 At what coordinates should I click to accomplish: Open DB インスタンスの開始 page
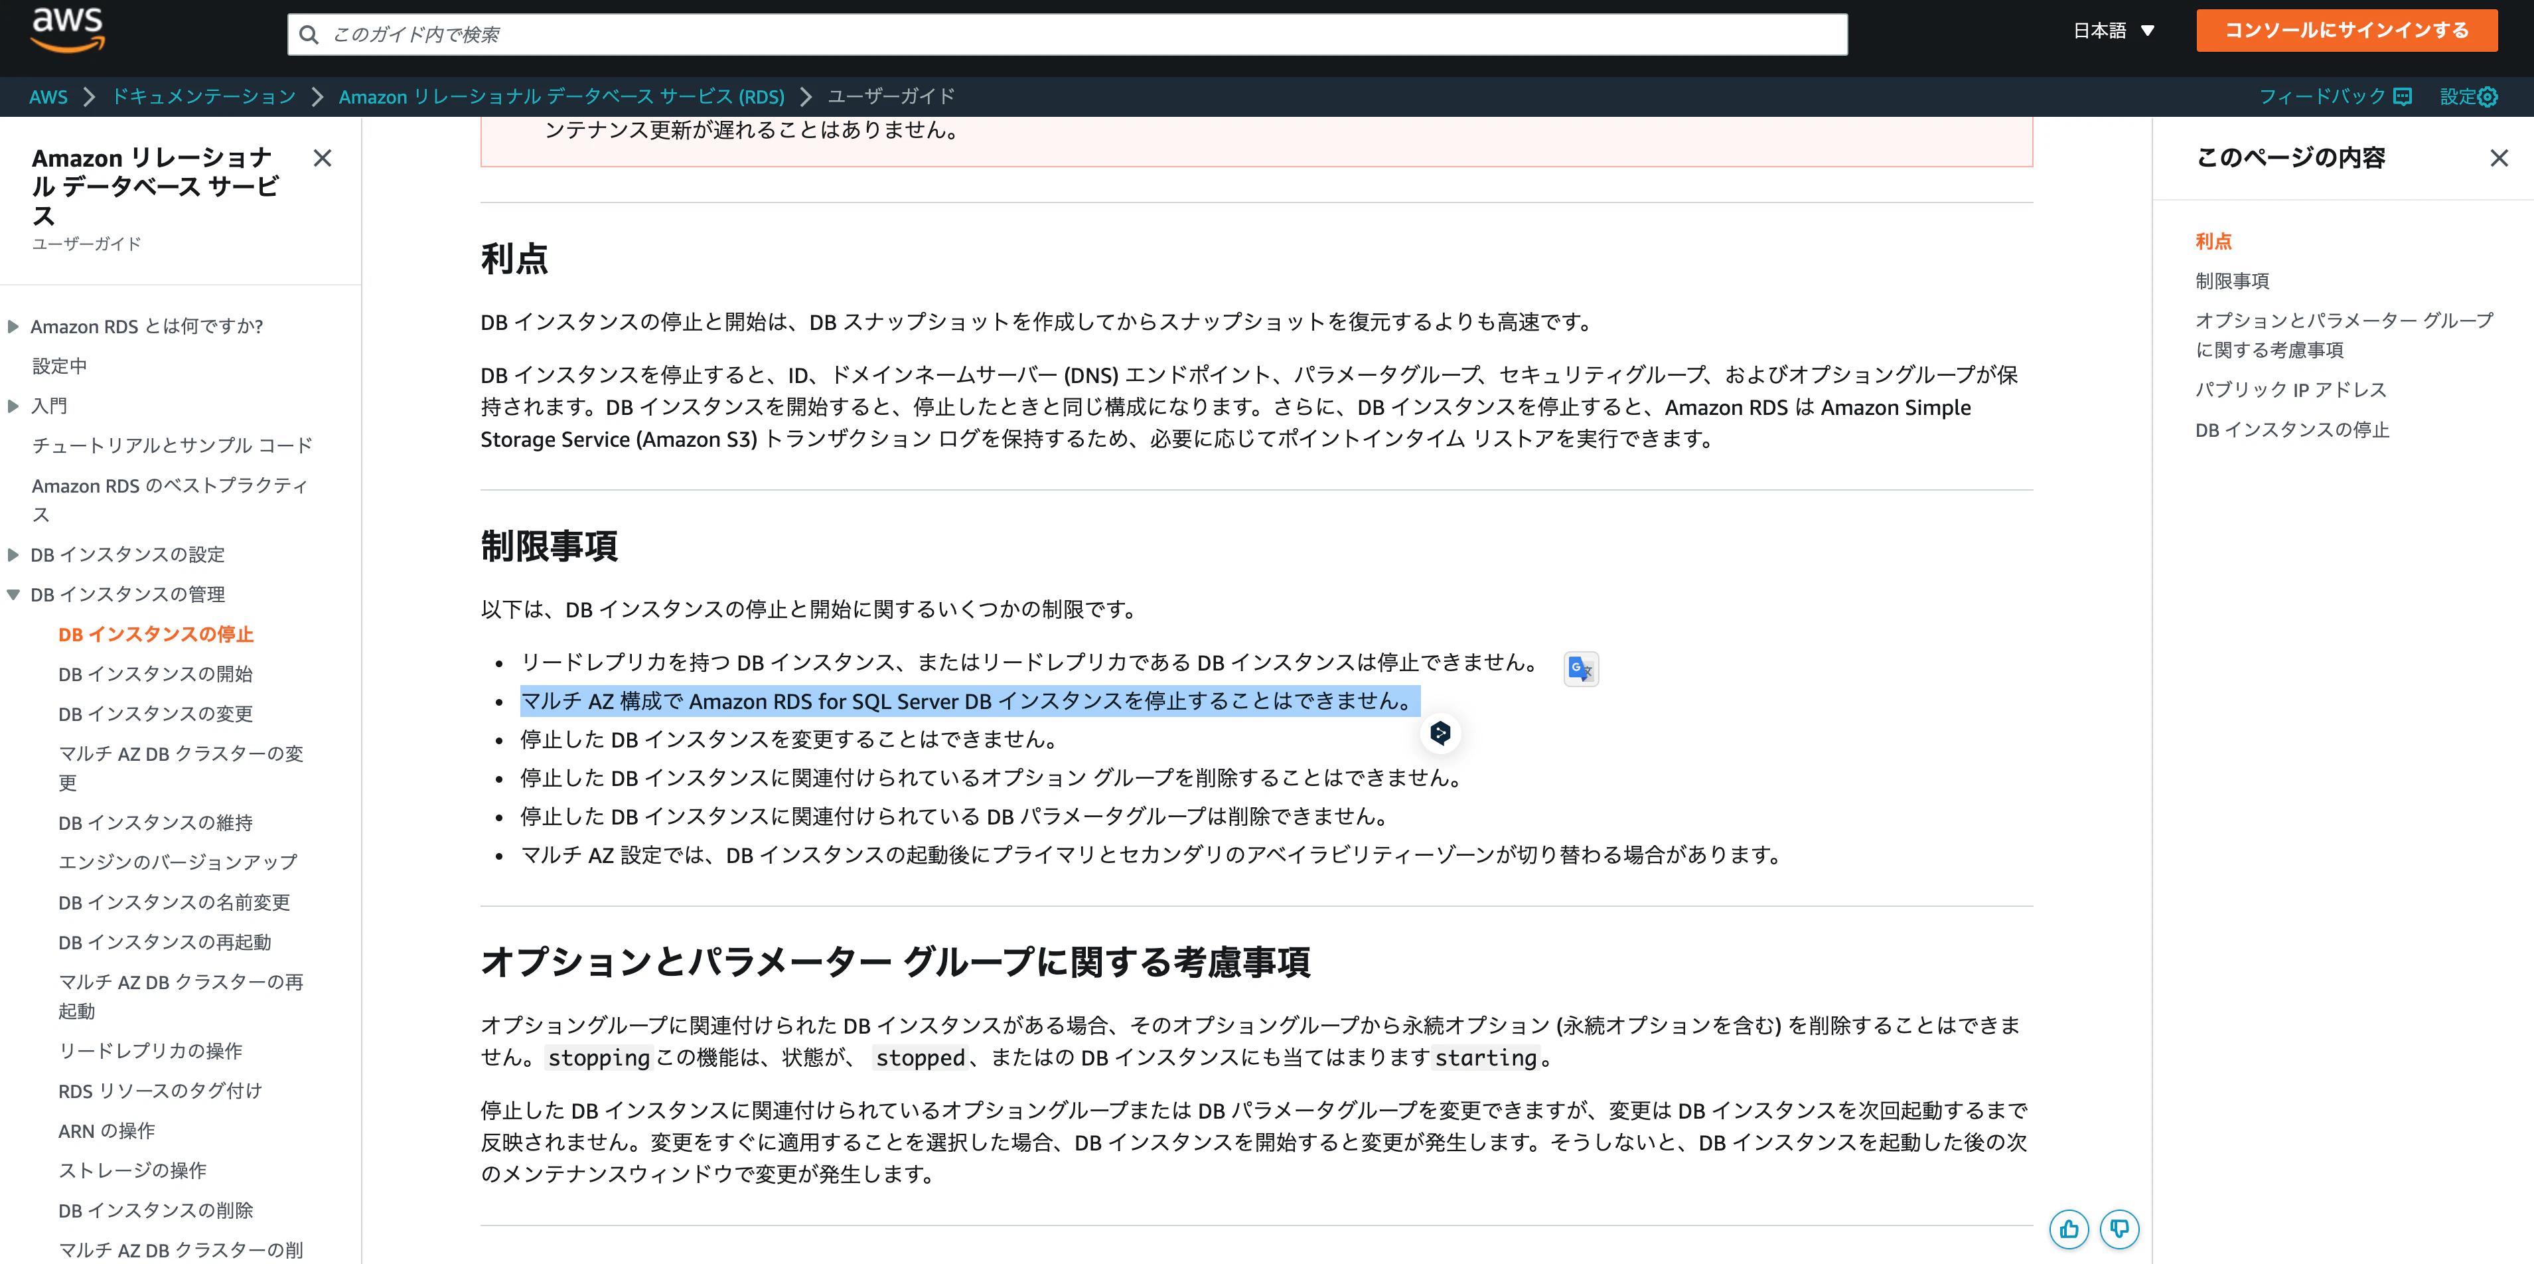tap(155, 674)
